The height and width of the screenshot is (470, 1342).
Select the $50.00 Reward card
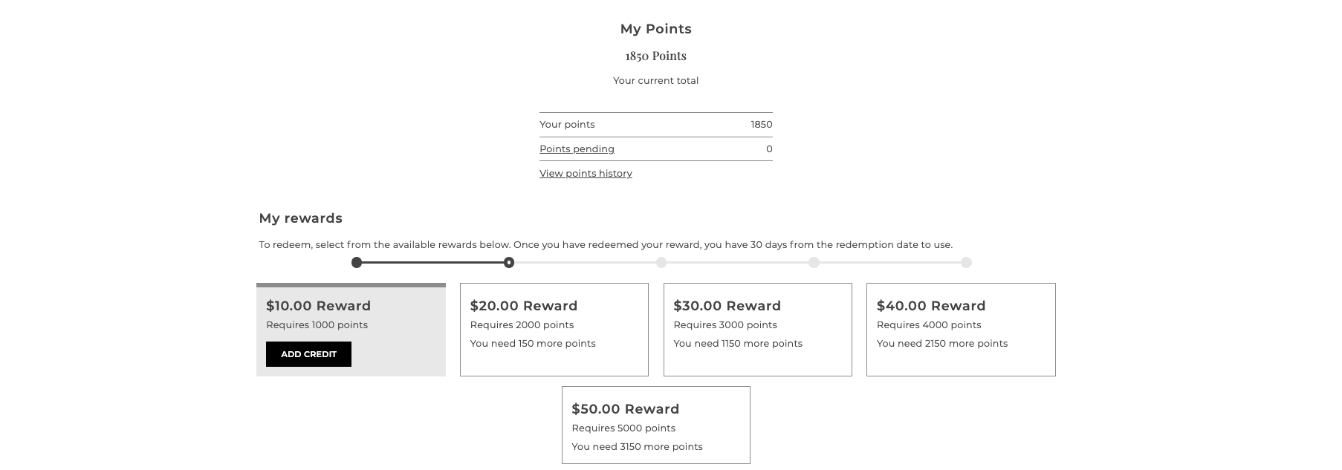pyautogui.click(x=656, y=425)
